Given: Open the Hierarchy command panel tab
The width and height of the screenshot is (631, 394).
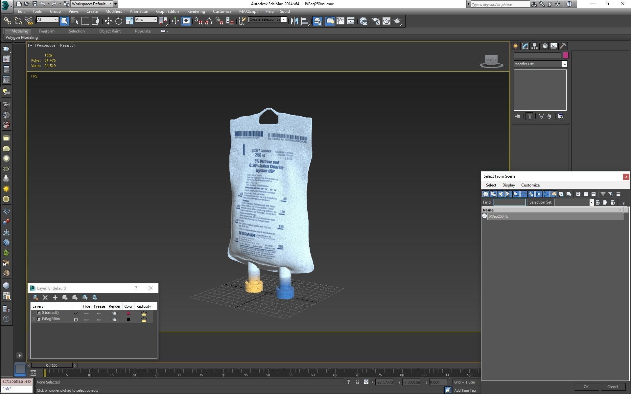Looking at the screenshot, I should pos(535,46).
